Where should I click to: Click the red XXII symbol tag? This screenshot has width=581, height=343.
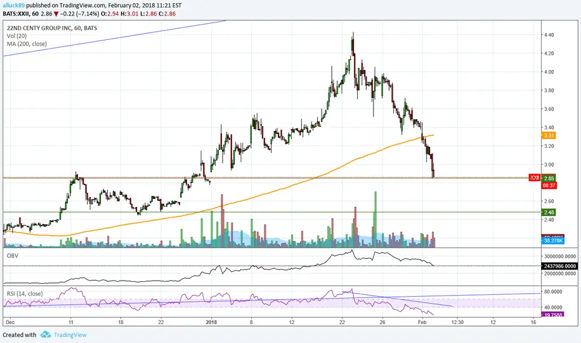(x=535, y=178)
